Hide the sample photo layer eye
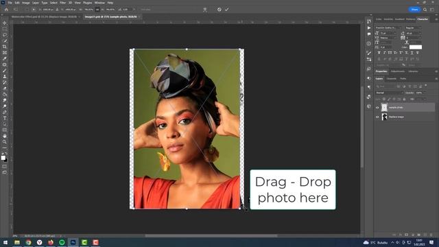This screenshot has height=247, width=439. coord(377,108)
